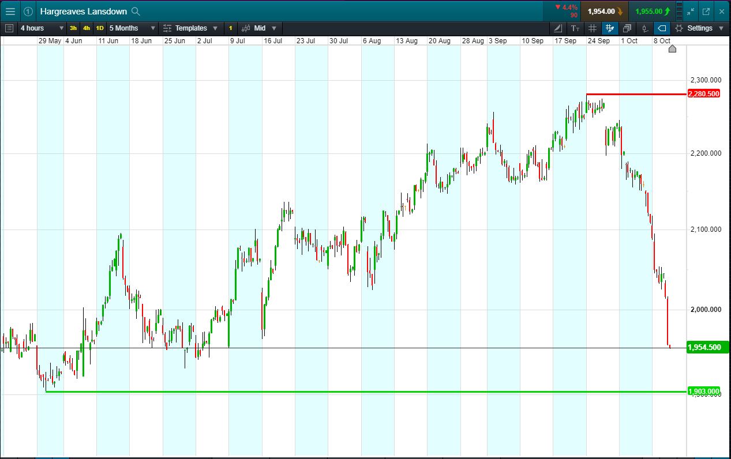731x459 pixels.
Task: Open the Templates dropdown
Action: 190,28
